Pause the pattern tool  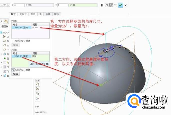(x=102, y=5)
